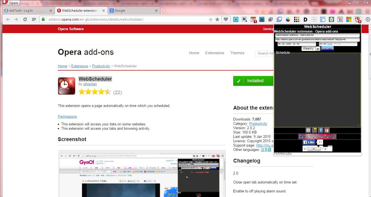371x197 pixels.
Task: Click the N clipper extension icon
Action: (244, 20)
